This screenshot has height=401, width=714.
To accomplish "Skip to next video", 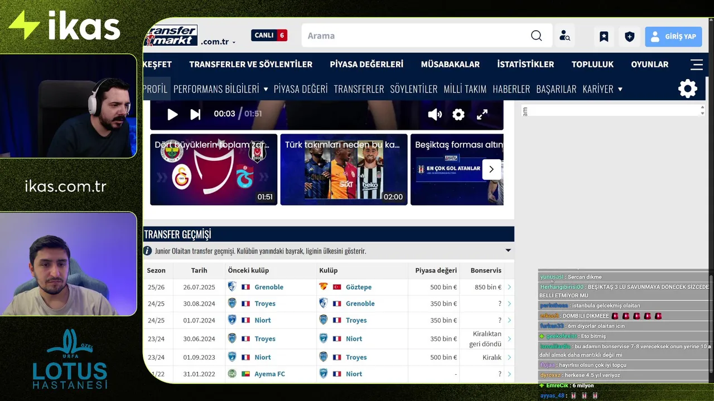I will pos(195,114).
